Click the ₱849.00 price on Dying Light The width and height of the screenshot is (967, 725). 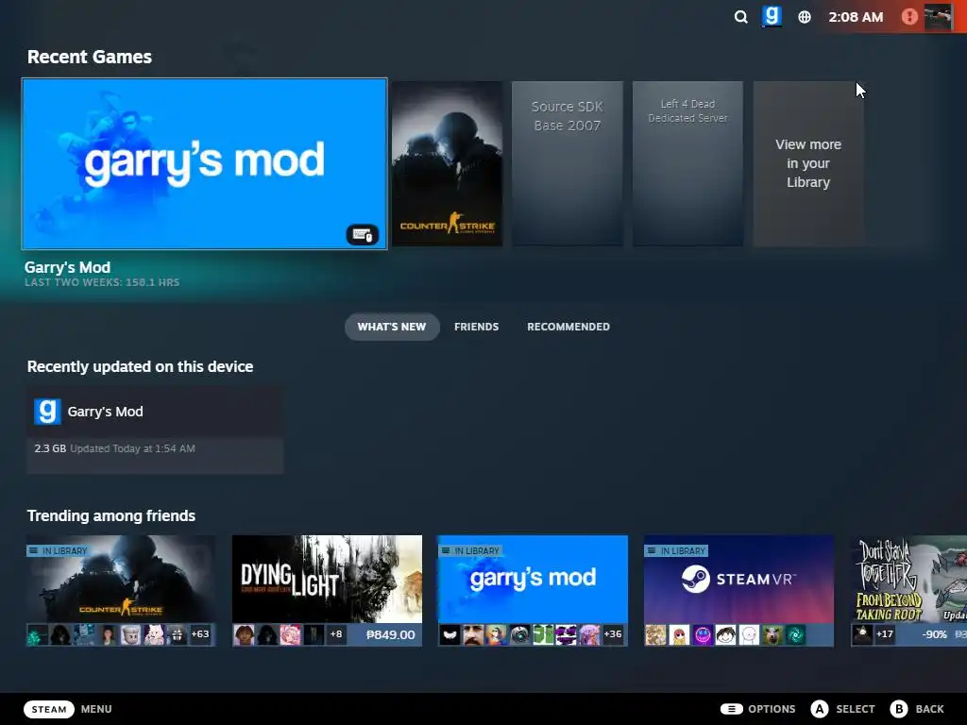point(390,634)
